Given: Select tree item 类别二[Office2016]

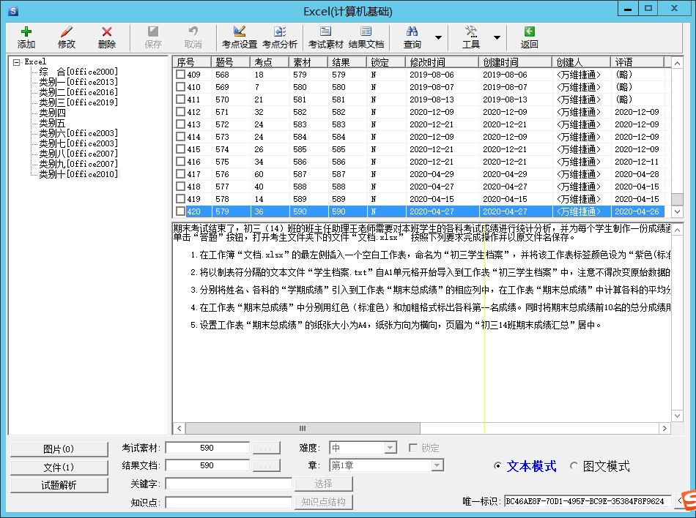Looking at the screenshot, I should pyautogui.click(x=78, y=91).
